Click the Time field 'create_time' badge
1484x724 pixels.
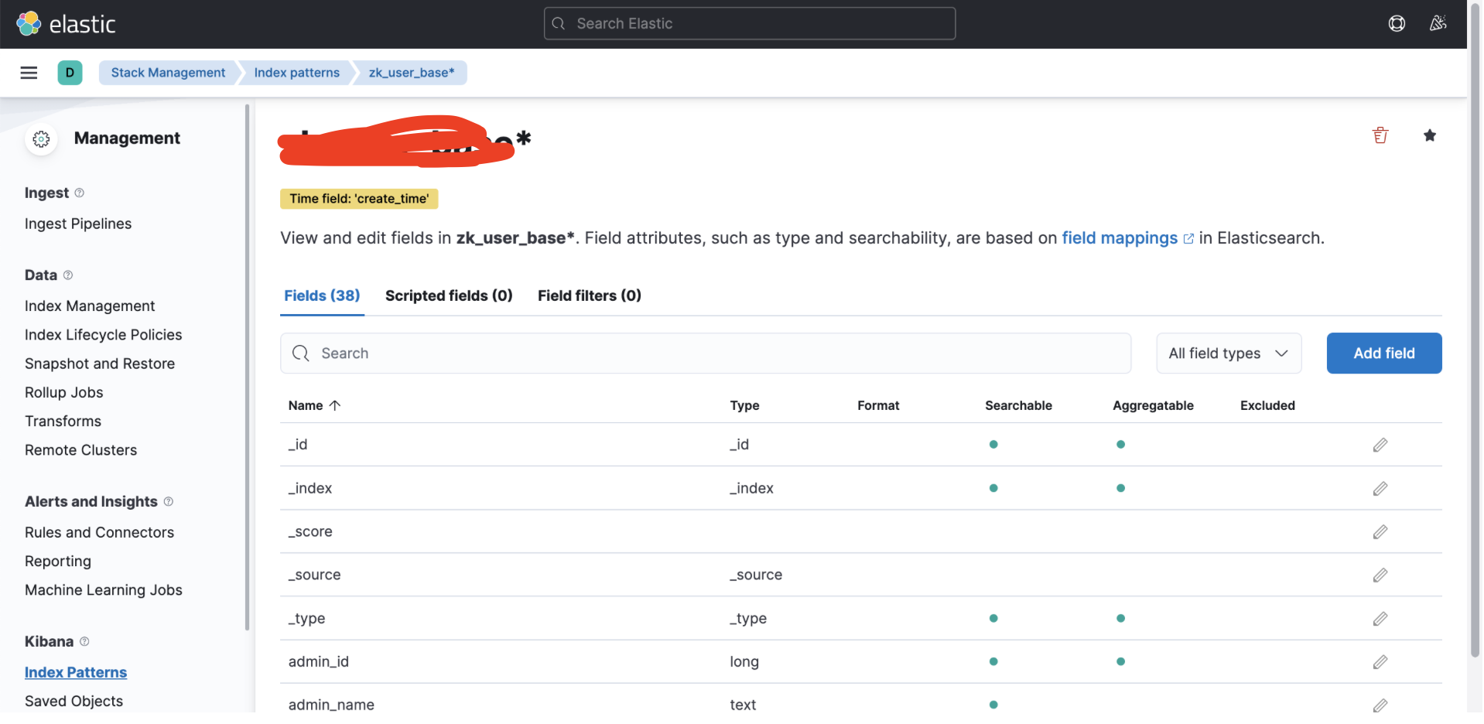359,199
